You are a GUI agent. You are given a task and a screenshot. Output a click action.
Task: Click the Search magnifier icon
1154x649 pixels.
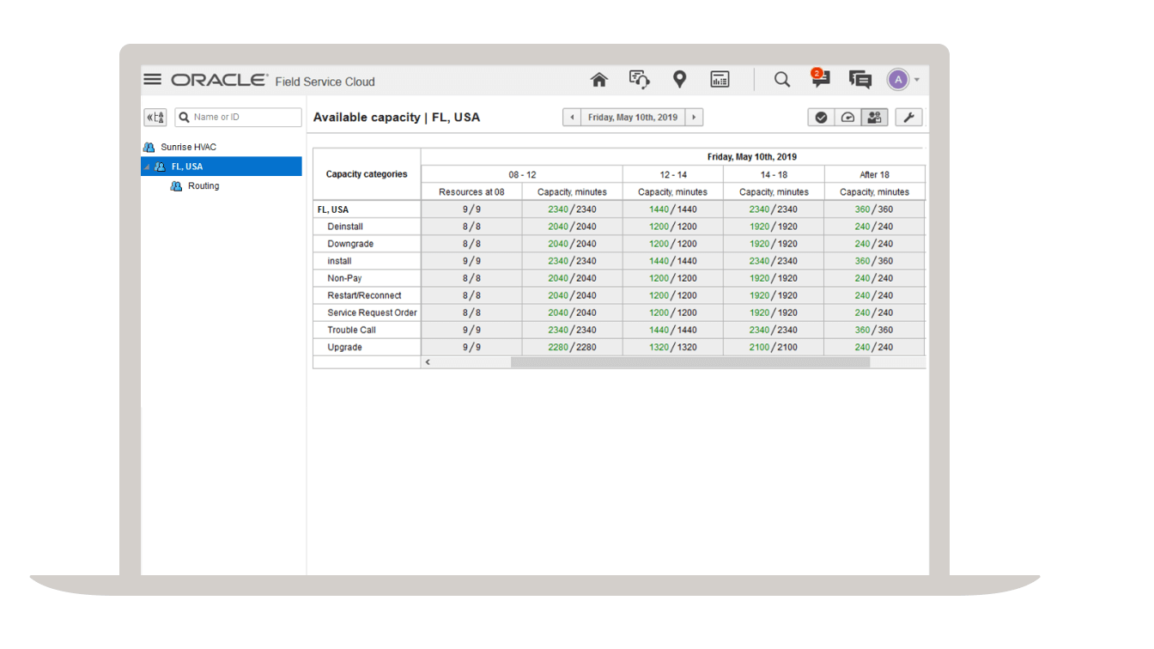tap(782, 79)
